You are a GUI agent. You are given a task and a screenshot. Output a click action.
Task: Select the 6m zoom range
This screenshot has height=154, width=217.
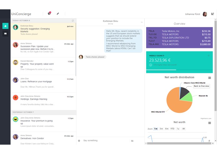[x=167, y=129]
